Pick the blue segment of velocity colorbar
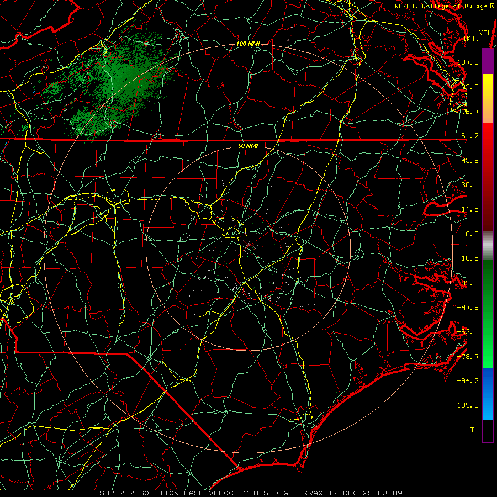 [x=488, y=394]
